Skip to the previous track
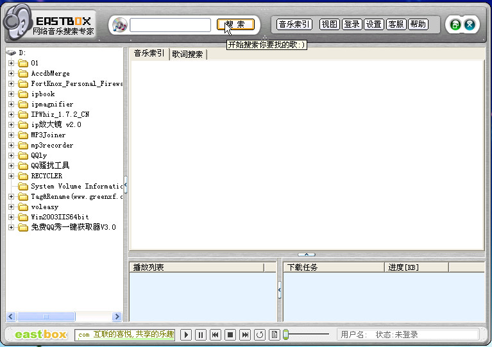Screen dimensions: 492x347 pos(216,335)
